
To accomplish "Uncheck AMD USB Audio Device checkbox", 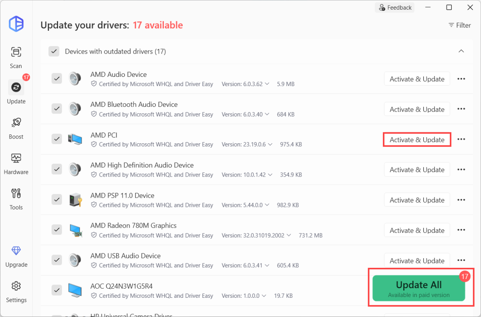I will tap(57, 260).
